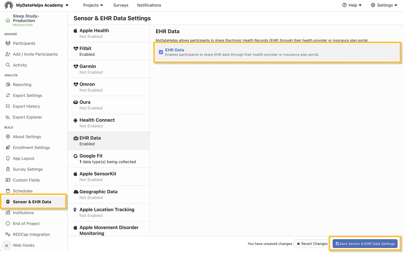Screen dimensions: 404x253
Task: Click the Enrollment Settings rocket icon
Action: 8,147
